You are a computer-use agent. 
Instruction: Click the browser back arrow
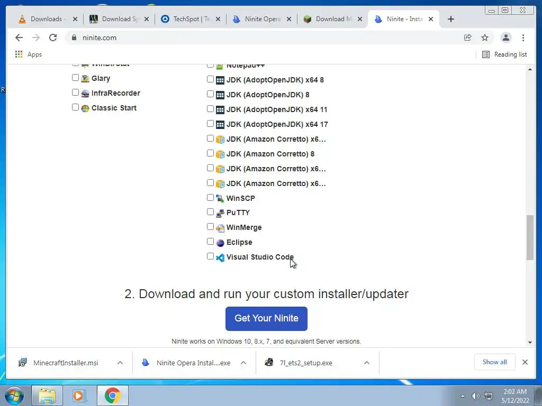[19, 38]
